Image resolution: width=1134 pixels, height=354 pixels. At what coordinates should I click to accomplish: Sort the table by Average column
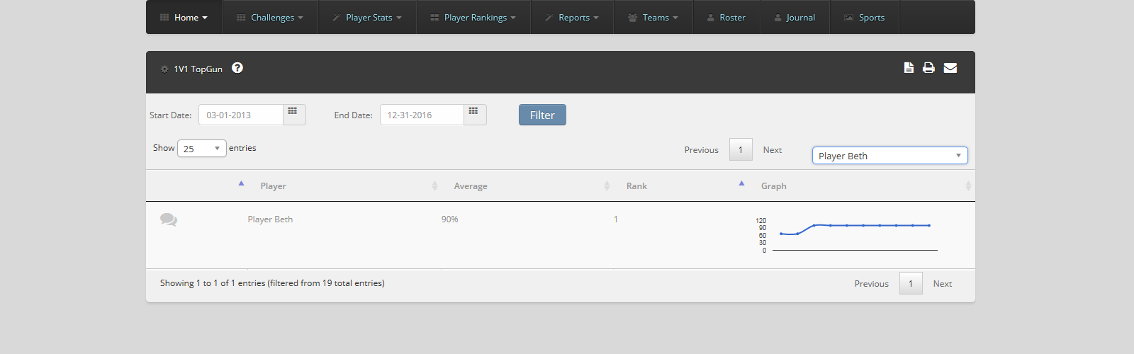pyautogui.click(x=471, y=186)
